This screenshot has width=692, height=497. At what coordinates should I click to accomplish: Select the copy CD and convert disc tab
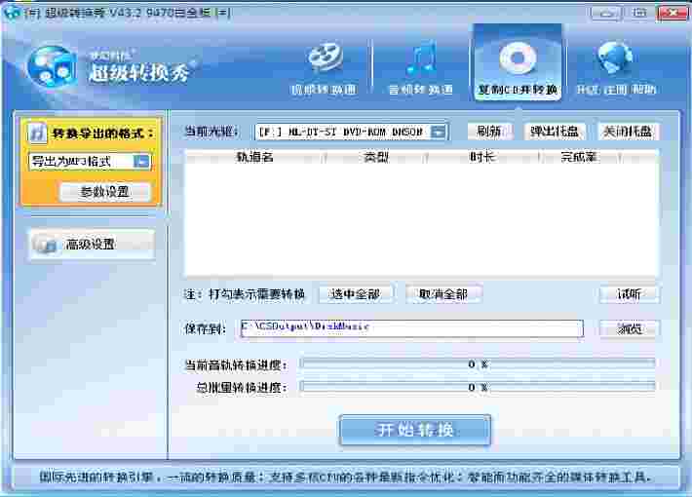click(x=518, y=64)
